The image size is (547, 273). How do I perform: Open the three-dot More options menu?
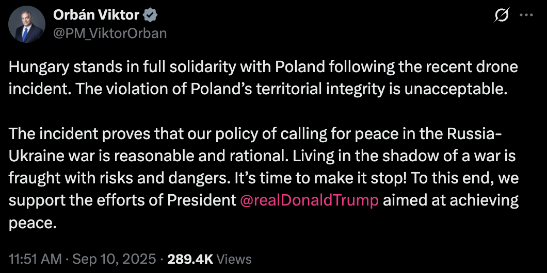click(x=526, y=15)
